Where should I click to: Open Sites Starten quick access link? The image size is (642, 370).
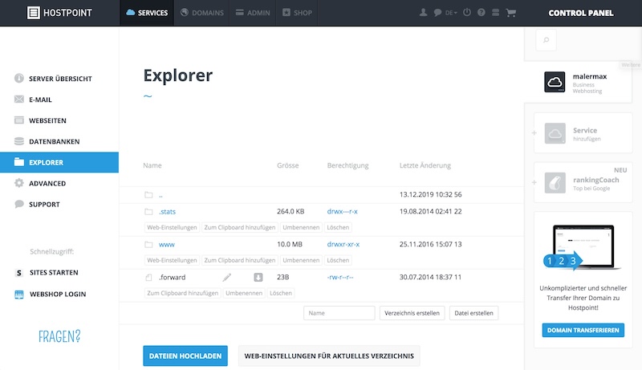54,273
